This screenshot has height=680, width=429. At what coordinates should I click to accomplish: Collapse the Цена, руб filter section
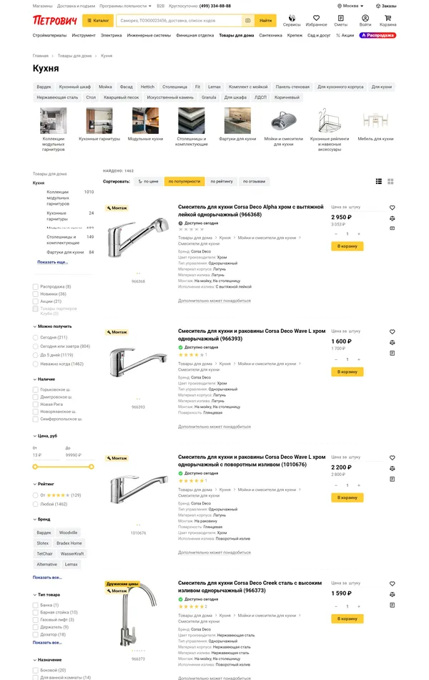pos(34,436)
